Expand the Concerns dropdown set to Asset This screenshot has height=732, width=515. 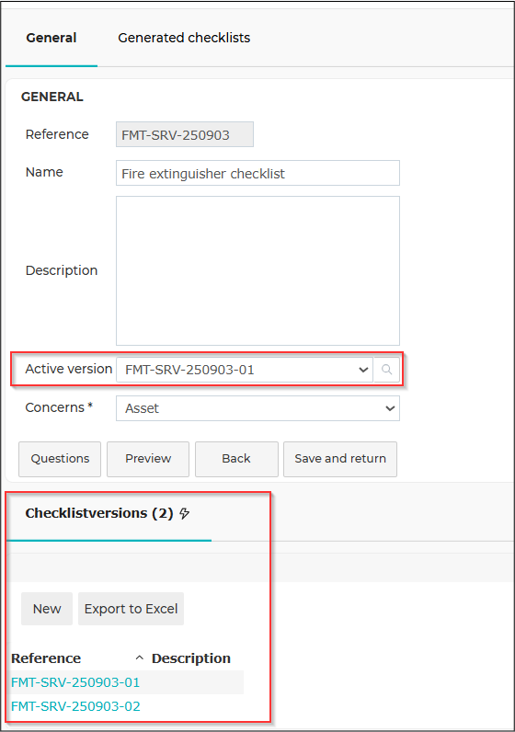tap(257, 408)
